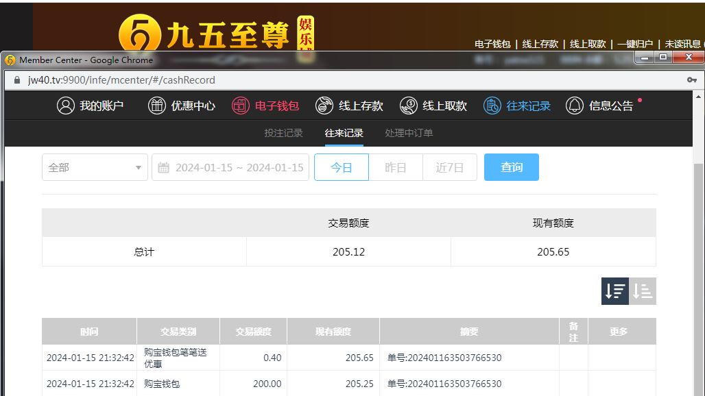Click the 昨日 filter button
Viewport: 705px width, 396px height.
(396, 168)
